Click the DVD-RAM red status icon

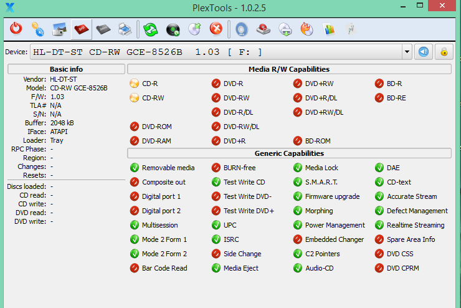click(135, 141)
